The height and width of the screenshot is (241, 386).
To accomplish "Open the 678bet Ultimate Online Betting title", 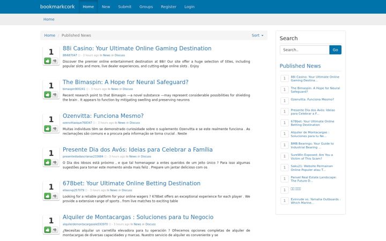I will coord(131,183).
